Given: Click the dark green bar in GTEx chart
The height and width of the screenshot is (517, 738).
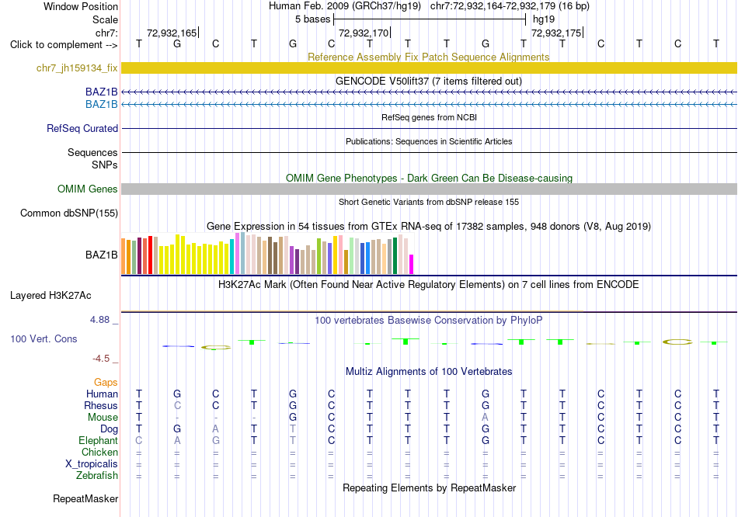Looking at the screenshot, I should click(395, 256).
